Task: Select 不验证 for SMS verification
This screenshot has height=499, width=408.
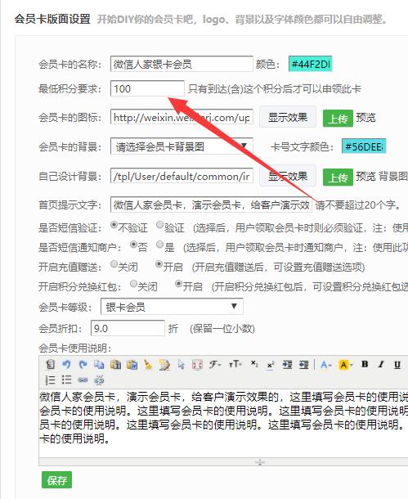Action: [114, 225]
